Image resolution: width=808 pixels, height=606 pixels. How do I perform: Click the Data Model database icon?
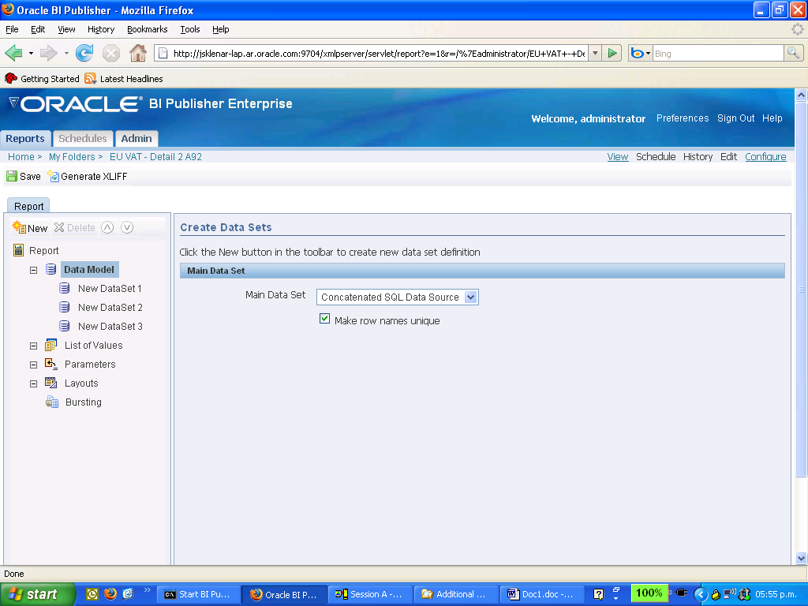coord(51,269)
